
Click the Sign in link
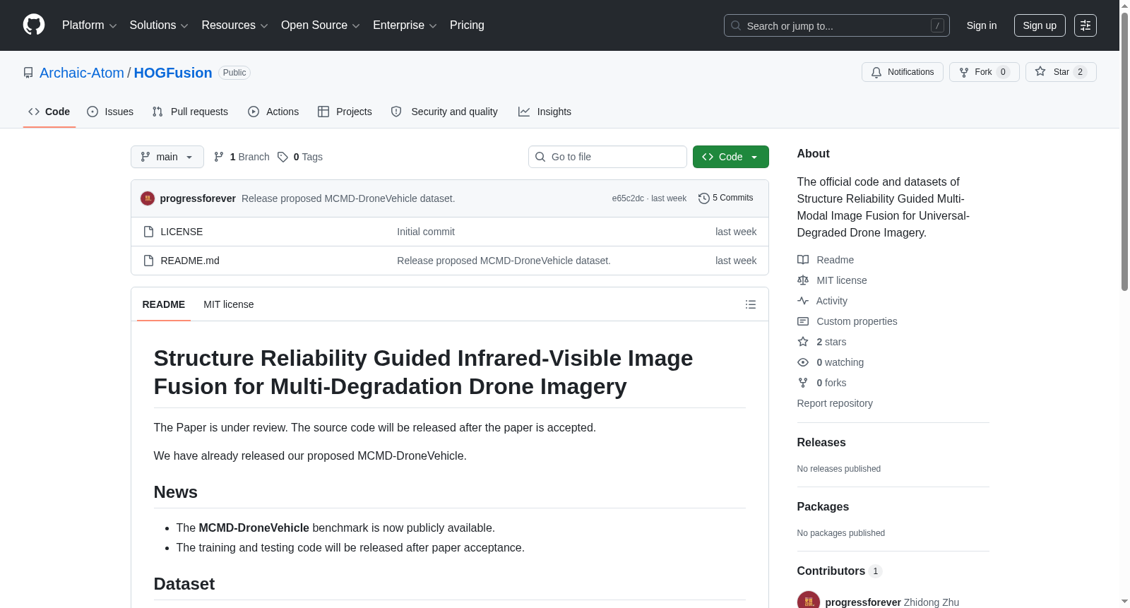click(x=982, y=25)
